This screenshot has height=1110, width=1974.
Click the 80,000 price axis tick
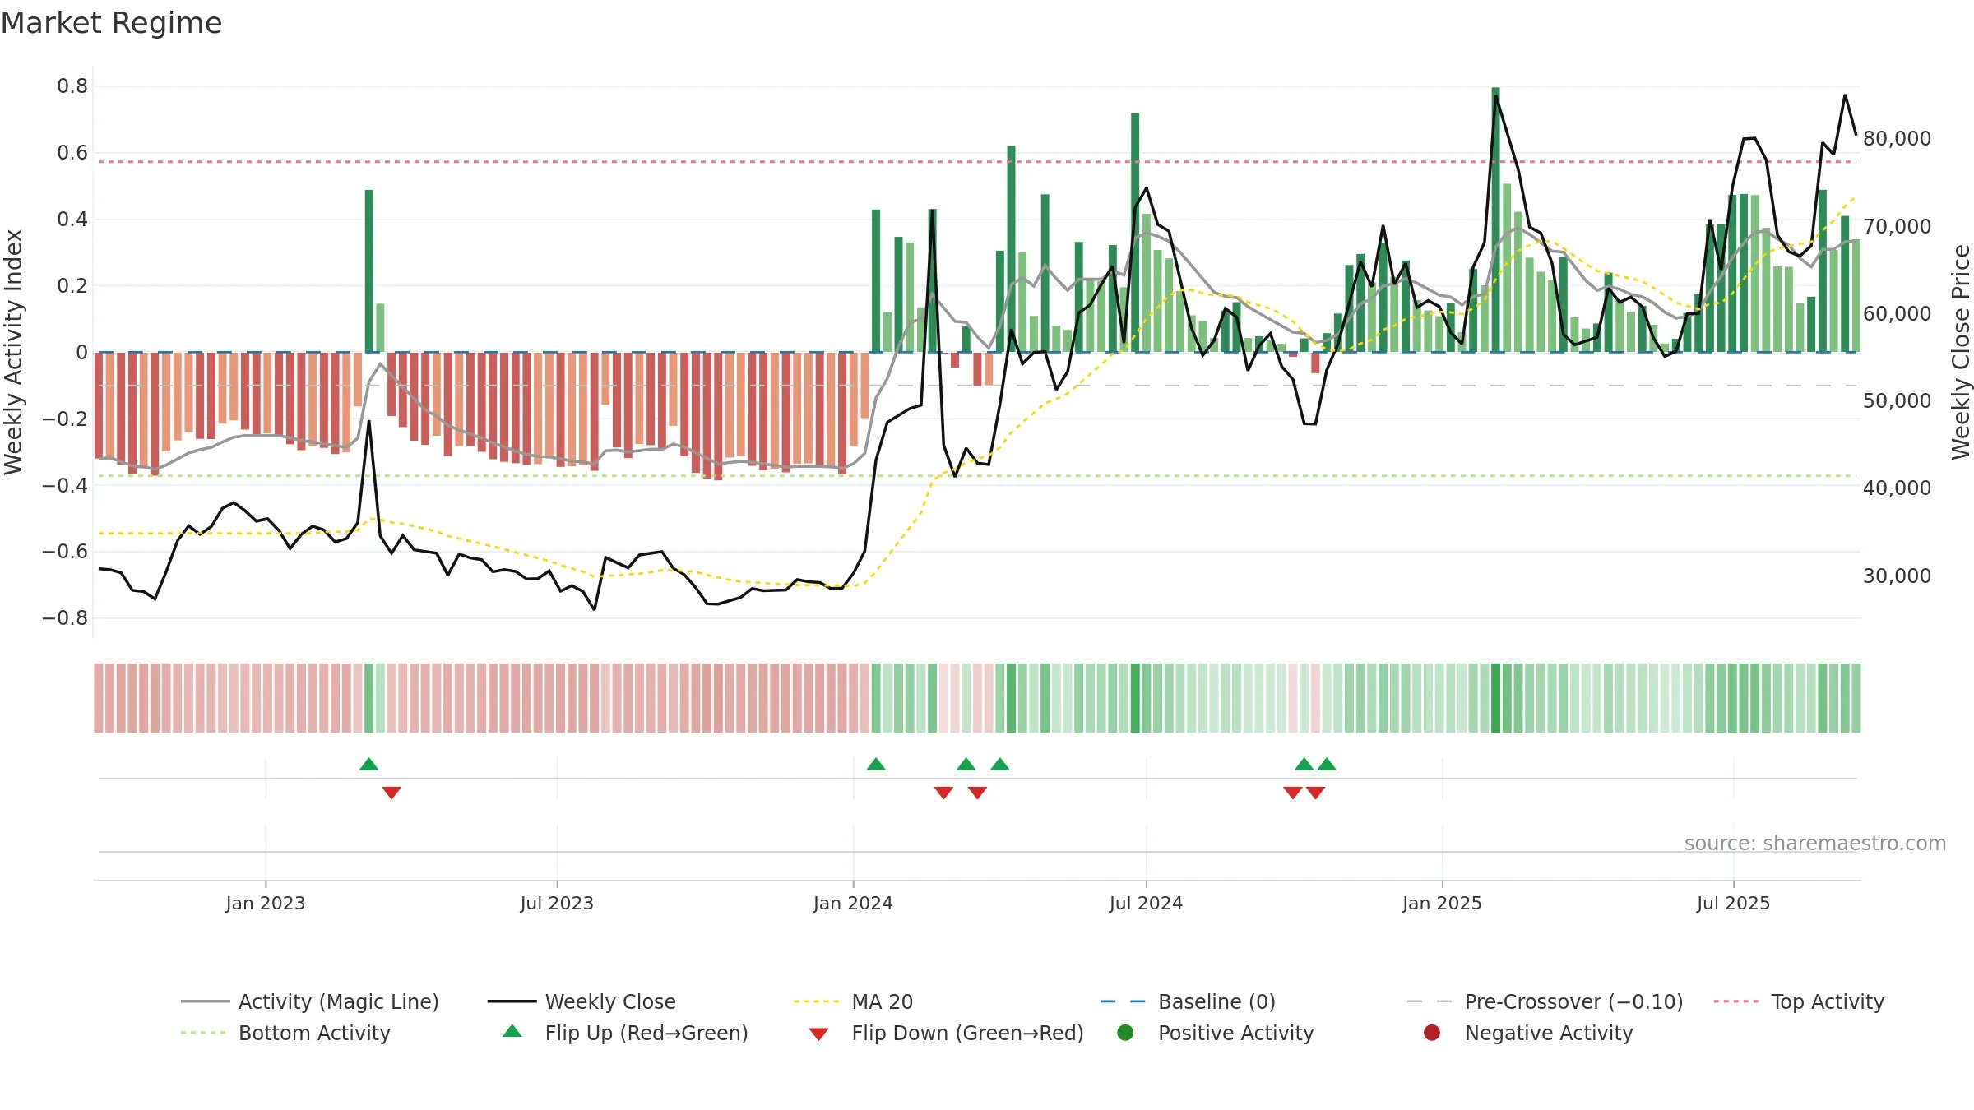[x=1897, y=138]
